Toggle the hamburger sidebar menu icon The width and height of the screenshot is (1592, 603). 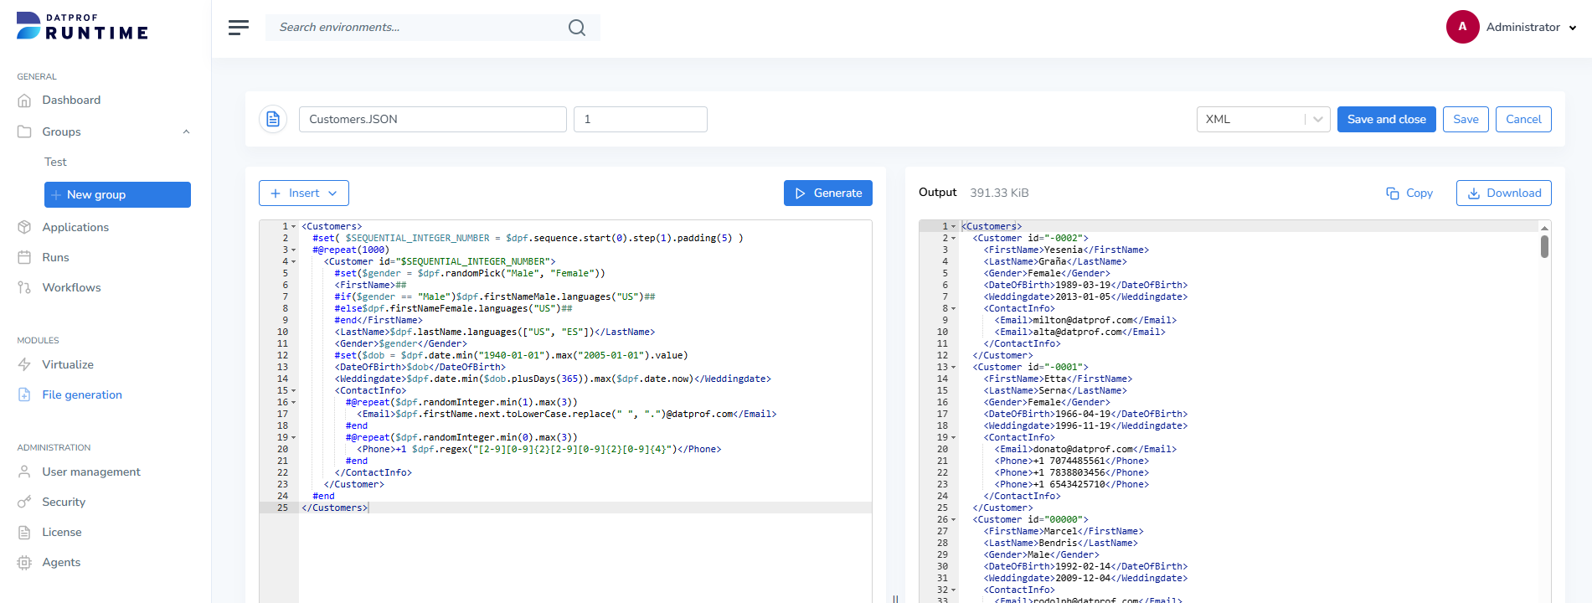[239, 28]
